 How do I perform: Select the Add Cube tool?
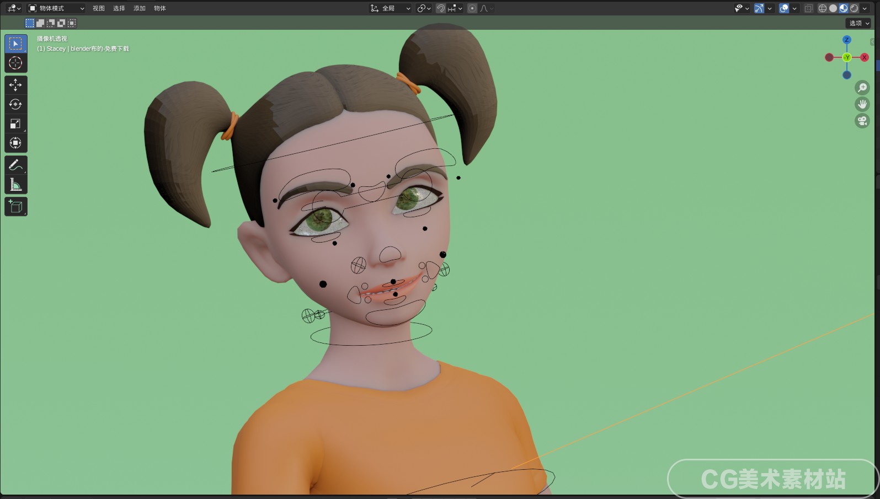(x=15, y=207)
